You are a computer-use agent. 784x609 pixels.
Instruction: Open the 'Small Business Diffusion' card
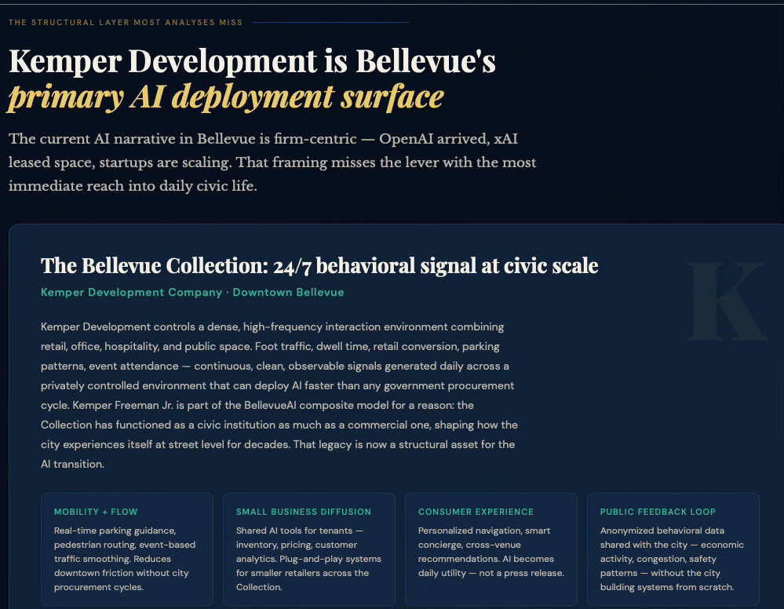(x=309, y=549)
